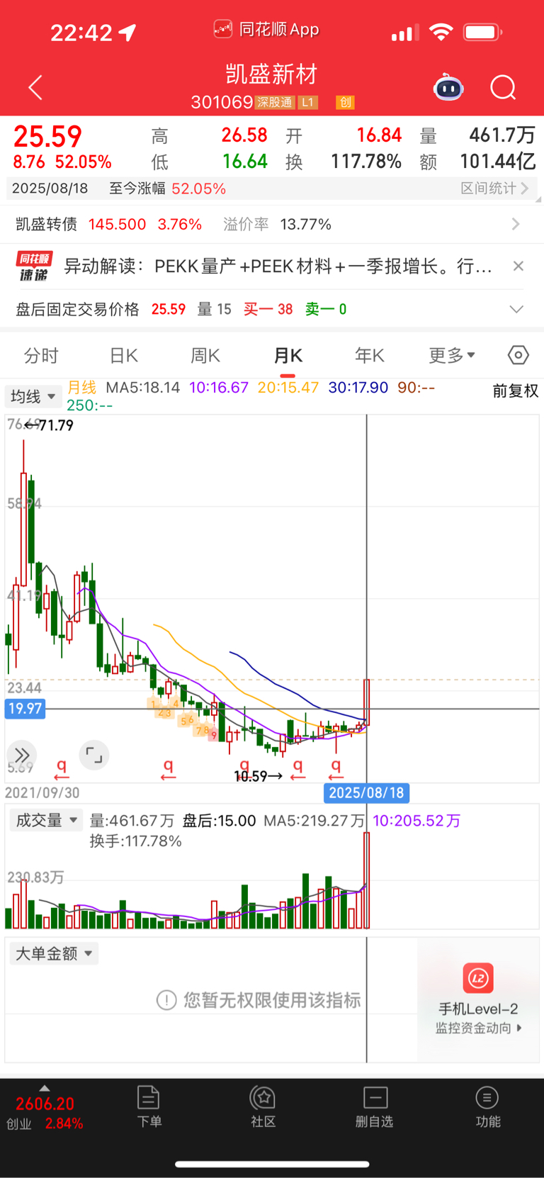The height and width of the screenshot is (1178, 544).
Task: Toggle 前复权 adjustment mode
Action: coord(516,391)
